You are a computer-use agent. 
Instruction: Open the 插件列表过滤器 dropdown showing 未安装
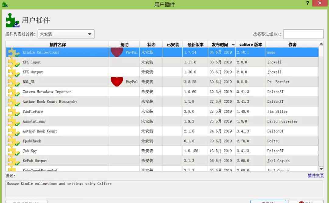(66, 34)
